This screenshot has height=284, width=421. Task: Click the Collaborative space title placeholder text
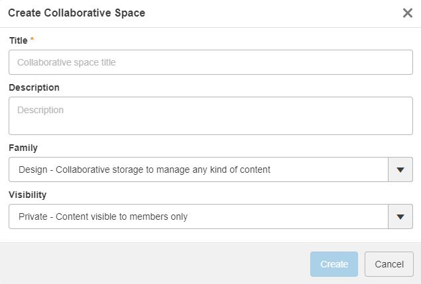[x=66, y=63]
